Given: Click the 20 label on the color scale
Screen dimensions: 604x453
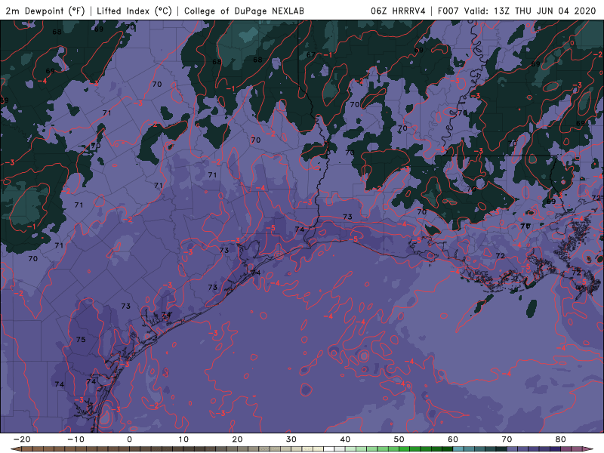Looking at the screenshot, I should point(237,439).
